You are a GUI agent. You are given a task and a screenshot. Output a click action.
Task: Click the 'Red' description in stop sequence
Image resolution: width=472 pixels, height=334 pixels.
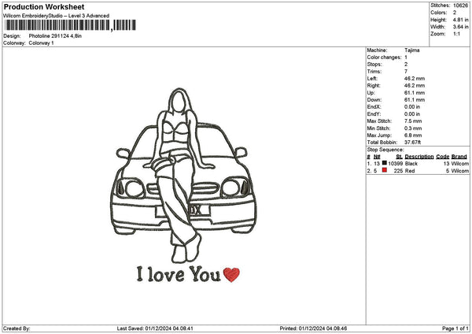(x=410, y=171)
